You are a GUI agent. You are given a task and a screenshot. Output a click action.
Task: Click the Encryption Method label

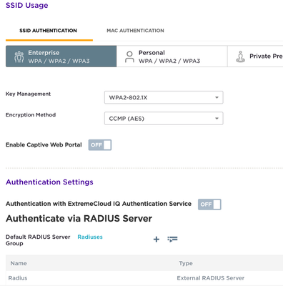click(x=31, y=115)
